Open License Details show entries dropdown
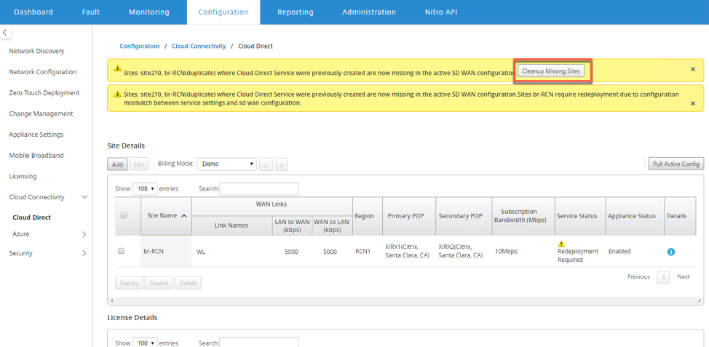This screenshot has width=709, height=347. tap(145, 343)
